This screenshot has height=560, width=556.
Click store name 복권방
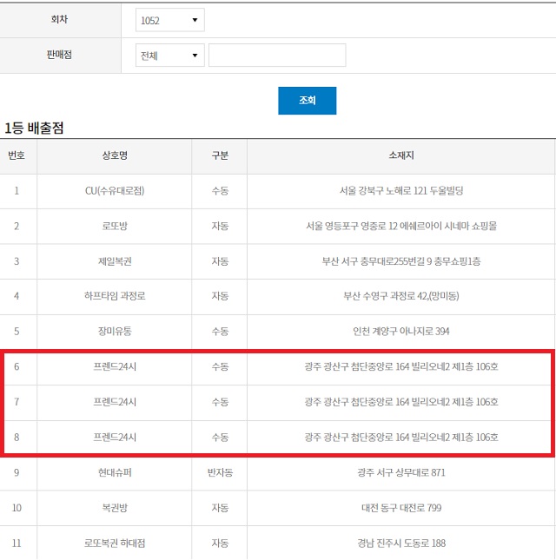pyautogui.click(x=115, y=508)
